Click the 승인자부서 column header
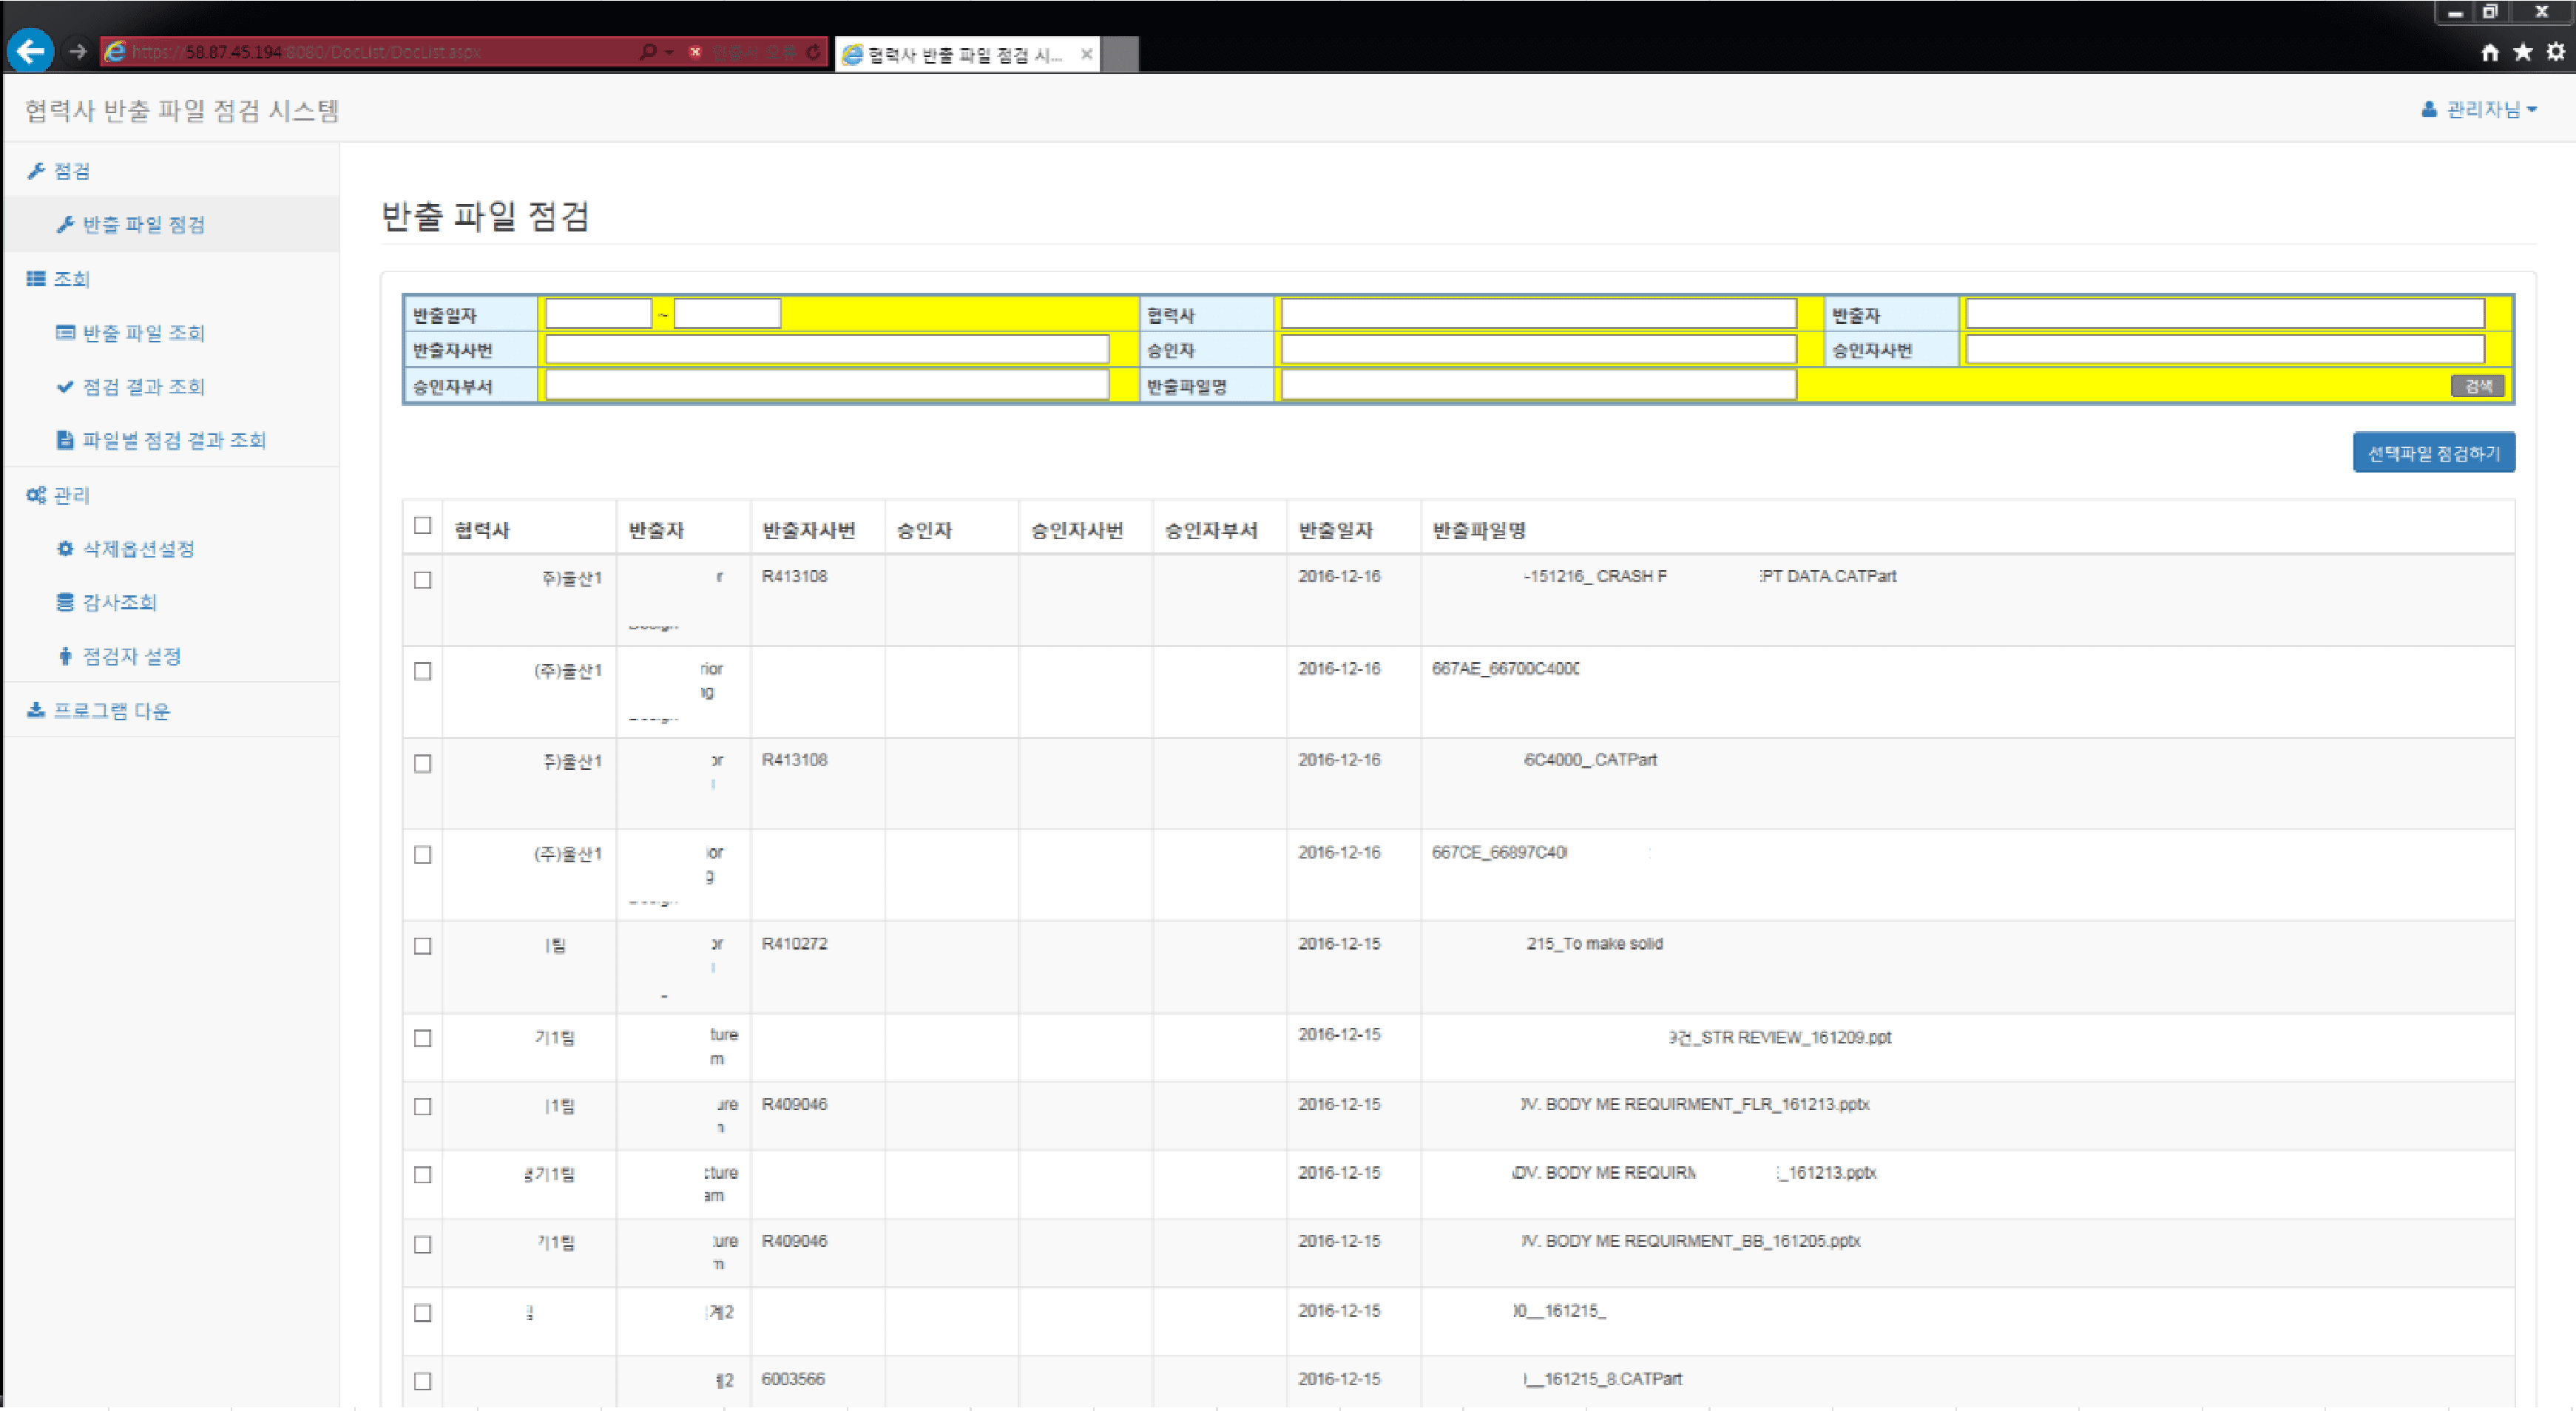Image resolution: width=2576 pixels, height=1411 pixels. [1210, 530]
